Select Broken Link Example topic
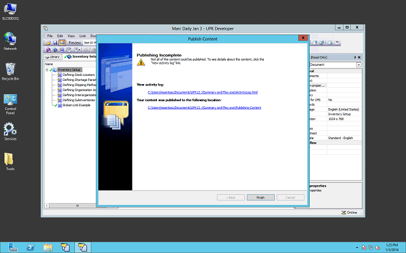Image resolution: width=406 pixels, height=253 pixels. pos(76,106)
